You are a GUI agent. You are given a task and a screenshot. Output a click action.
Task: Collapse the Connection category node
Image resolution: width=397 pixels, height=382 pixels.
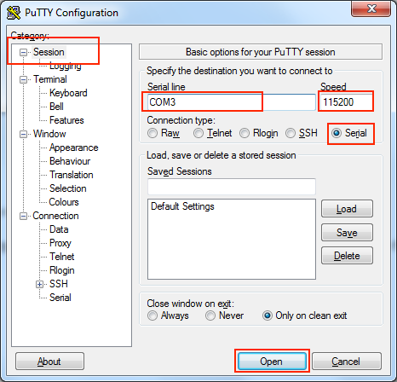coord(23,216)
